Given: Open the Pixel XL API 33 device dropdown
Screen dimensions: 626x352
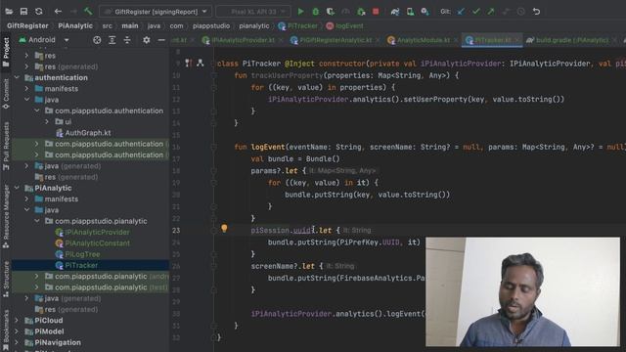Looking at the screenshot, I should pyautogui.click(x=253, y=12).
